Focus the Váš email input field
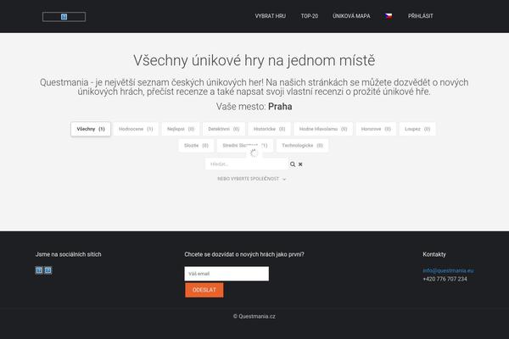The height and width of the screenshot is (339, 509). coord(227,274)
